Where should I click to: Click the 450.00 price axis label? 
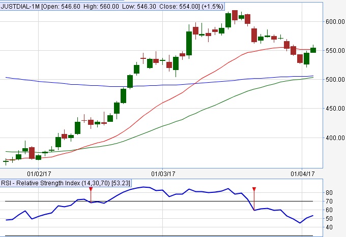tap(335, 109)
